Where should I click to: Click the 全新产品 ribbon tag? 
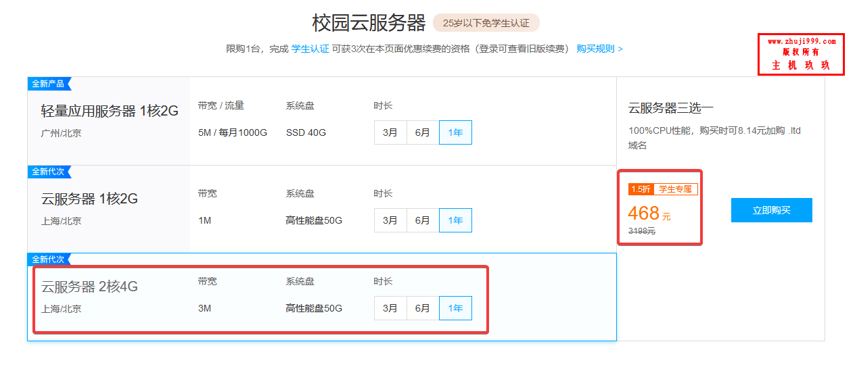[x=49, y=84]
